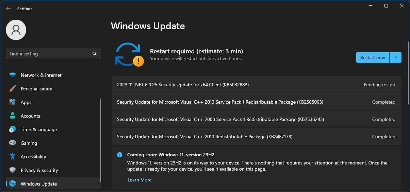Click the Apps icon in sidebar
The height and width of the screenshot is (192, 410).
pos(13,102)
